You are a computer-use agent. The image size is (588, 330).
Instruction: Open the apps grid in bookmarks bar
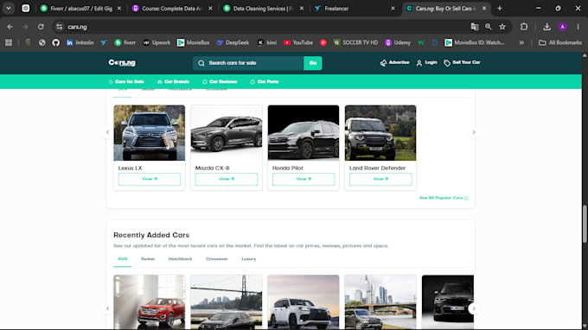9,42
